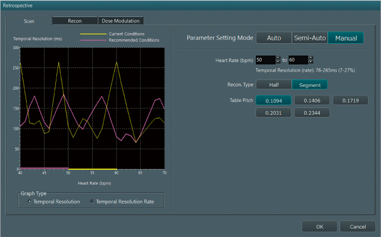The width and height of the screenshot is (381, 237).
Task: Decrease the maximum heart rate value
Action: click(x=311, y=62)
